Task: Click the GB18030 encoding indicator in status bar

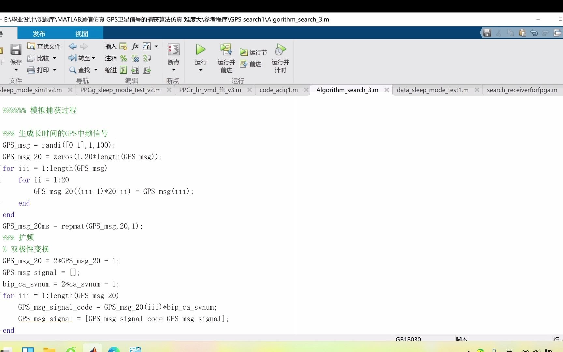Action: 408,339
